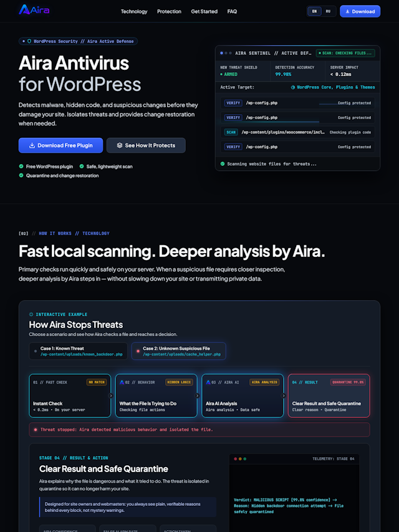399x532 pixels.
Task: Click the AIRA ANALYSIS badge
Action: 264,382
